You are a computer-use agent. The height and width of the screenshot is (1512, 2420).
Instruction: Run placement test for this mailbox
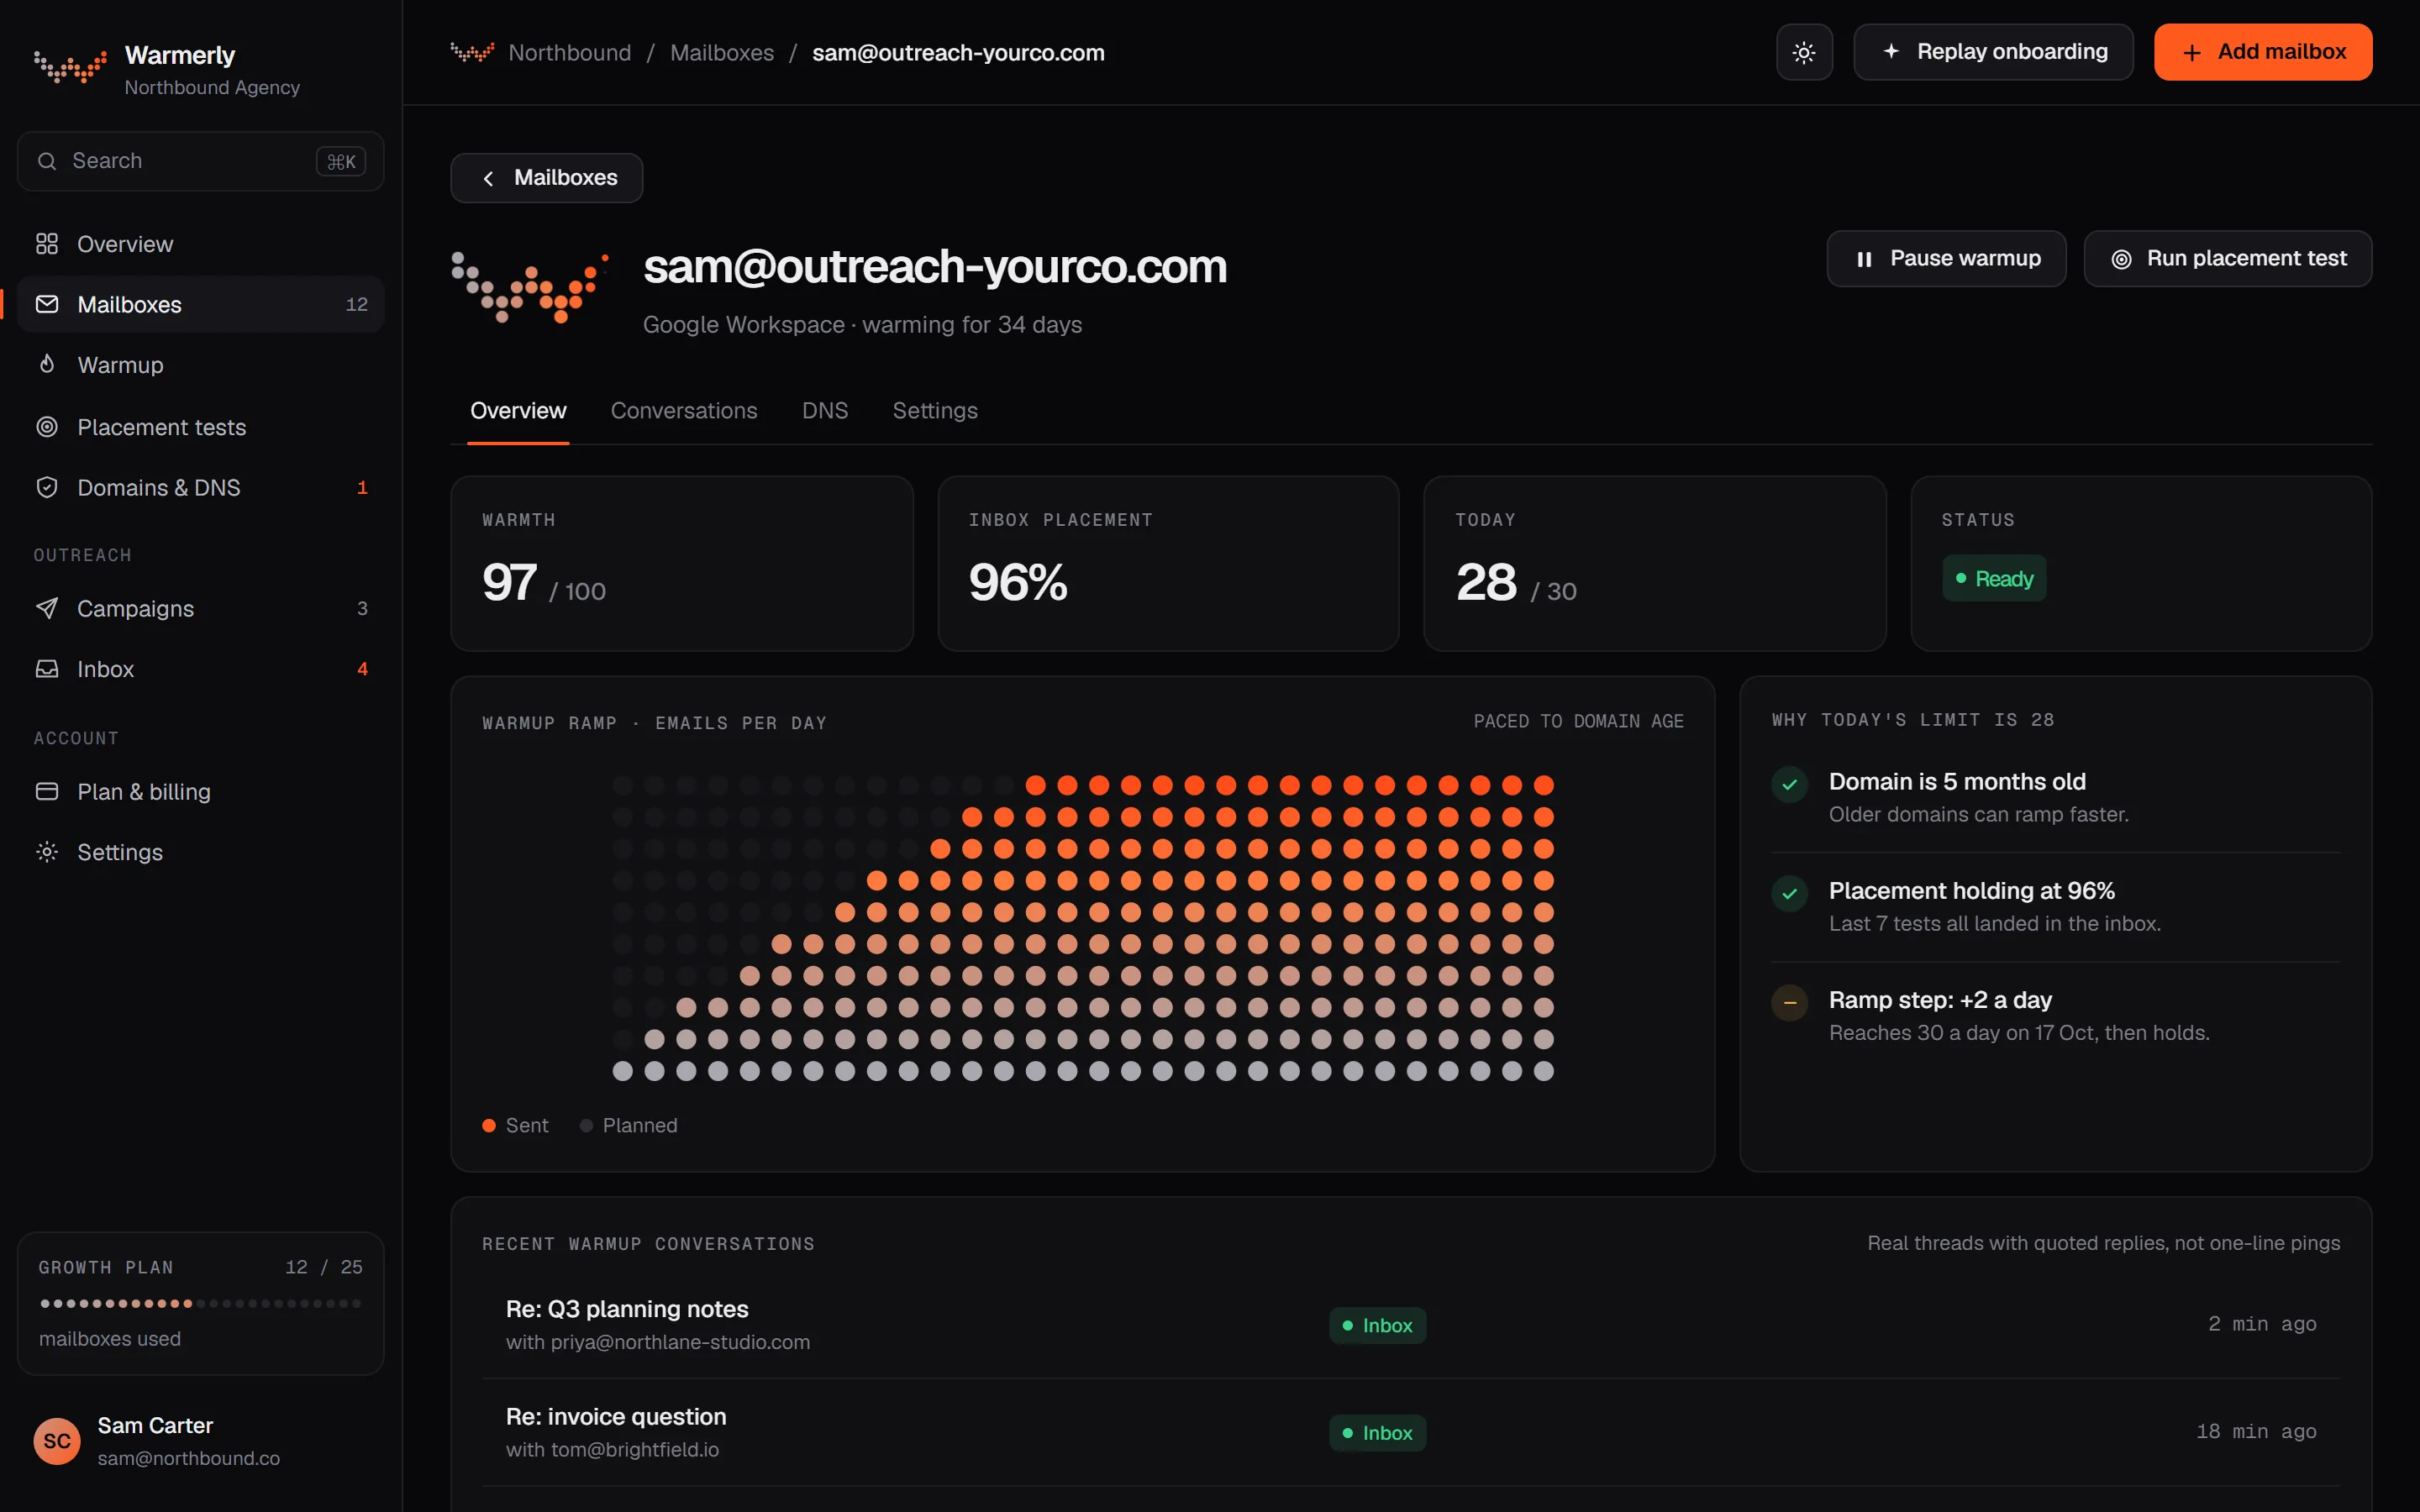click(2228, 259)
